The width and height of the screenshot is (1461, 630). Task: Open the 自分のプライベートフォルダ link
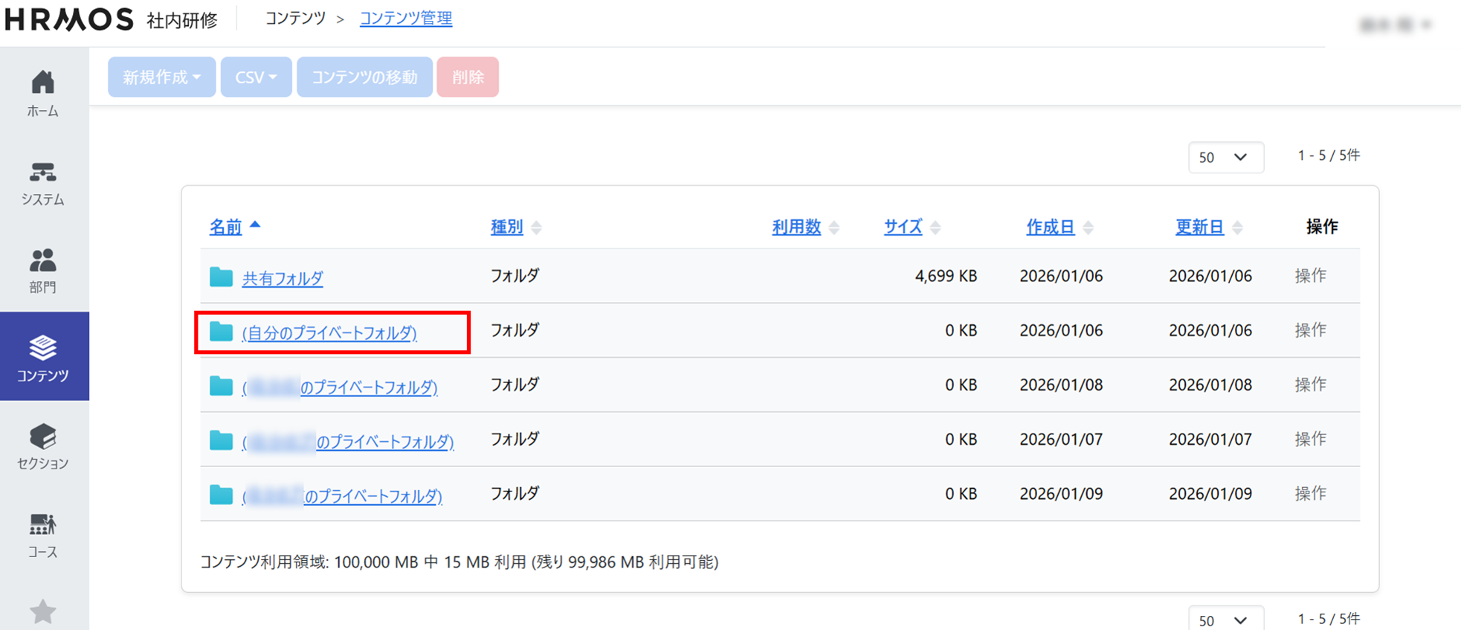[329, 333]
